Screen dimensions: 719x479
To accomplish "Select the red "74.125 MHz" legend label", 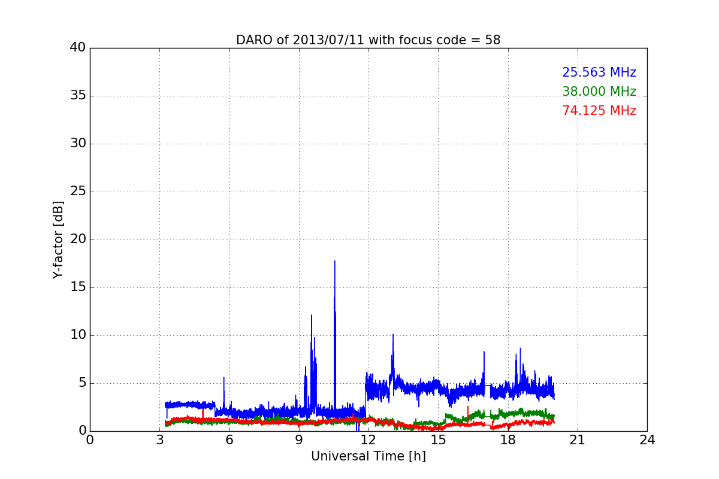I will [x=599, y=111].
